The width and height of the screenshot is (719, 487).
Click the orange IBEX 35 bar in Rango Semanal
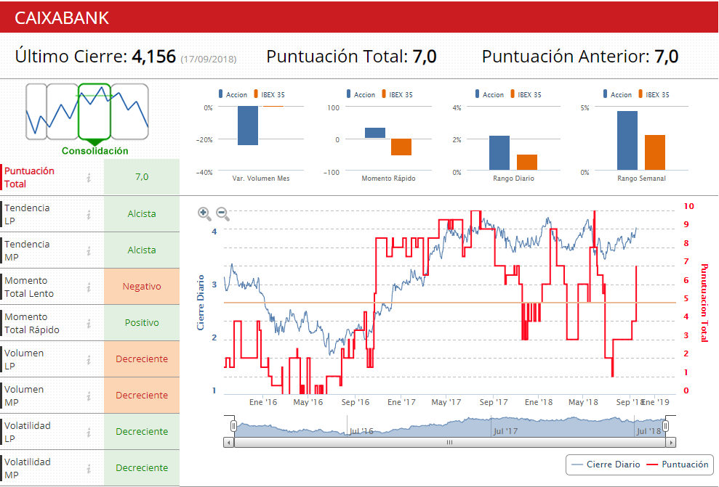(x=655, y=152)
